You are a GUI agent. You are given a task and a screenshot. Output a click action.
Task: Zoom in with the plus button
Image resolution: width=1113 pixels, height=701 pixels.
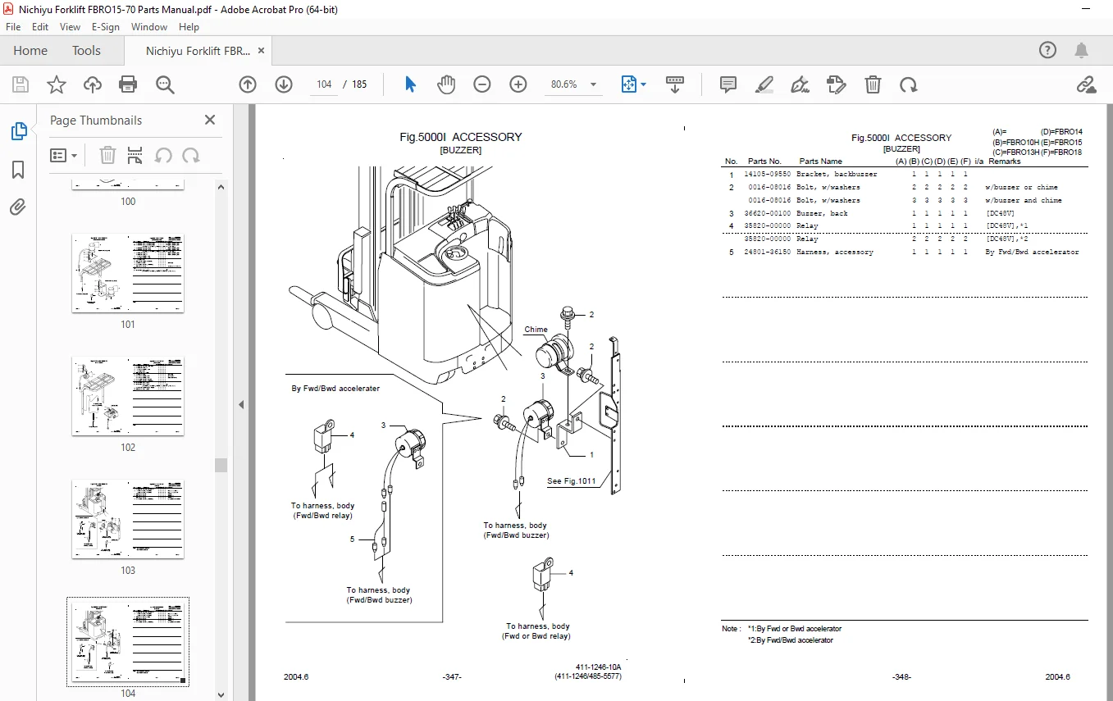pos(518,84)
